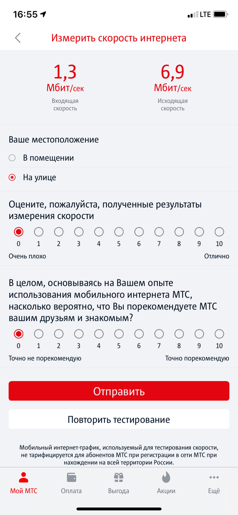Select the На улице location option

pyautogui.click(x=12, y=177)
